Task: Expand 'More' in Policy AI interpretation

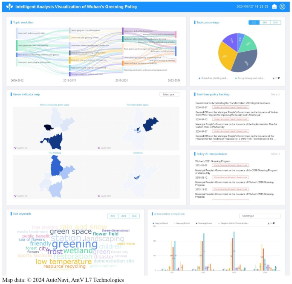Action: point(275,154)
